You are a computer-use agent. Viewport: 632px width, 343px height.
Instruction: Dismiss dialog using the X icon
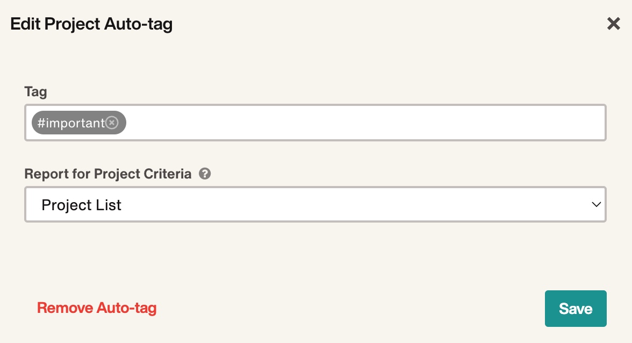[614, 24]
